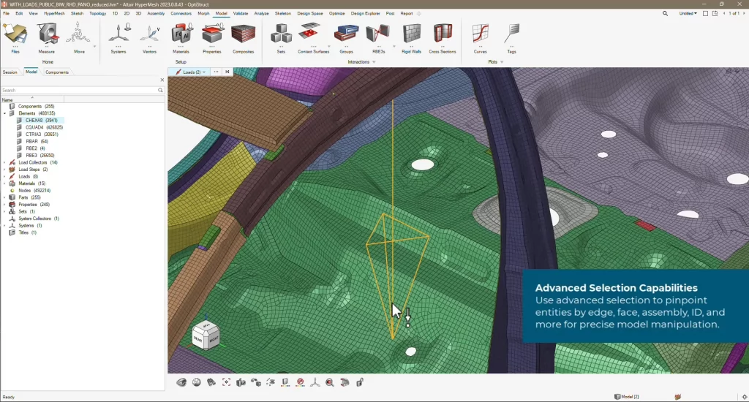Switch to the Components browser tab
This screenshot has width=749, height=402.
(x=57, y=72)
